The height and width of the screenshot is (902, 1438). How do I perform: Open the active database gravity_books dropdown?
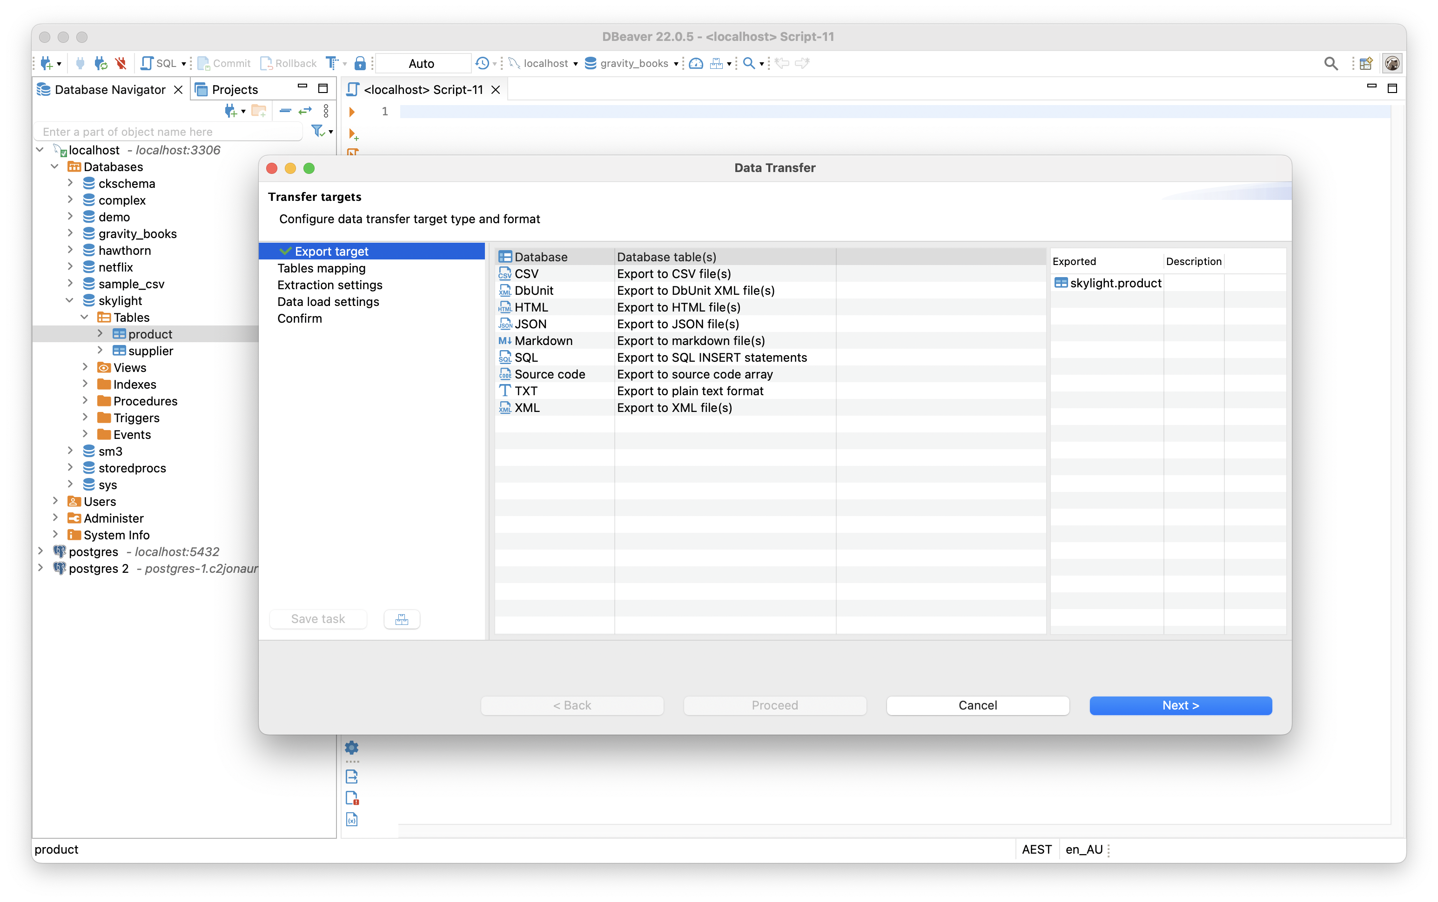pos(633,63)
